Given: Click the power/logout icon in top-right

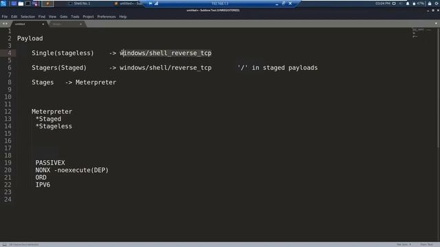Looking at the screenshot, I should [437, 3].
